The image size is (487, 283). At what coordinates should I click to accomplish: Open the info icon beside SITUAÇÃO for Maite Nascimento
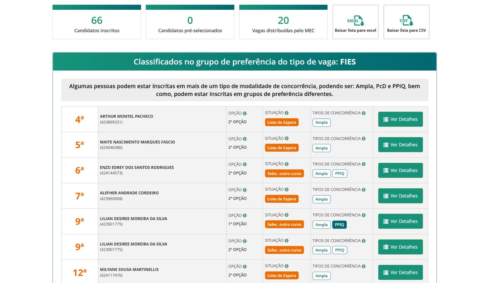pyautogui.click(x=287, y=138)
